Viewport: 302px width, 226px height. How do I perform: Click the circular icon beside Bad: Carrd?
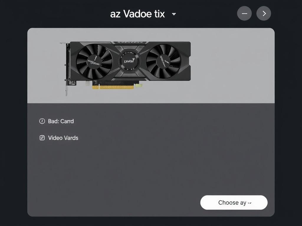[42, 121]
